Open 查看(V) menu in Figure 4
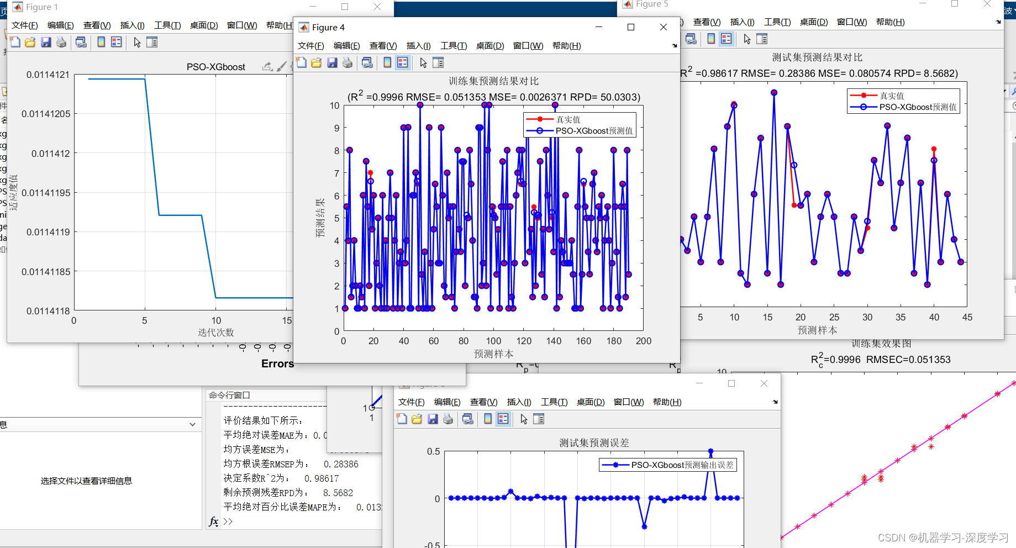Screen dimensions: 1016x548 [383, 46]
